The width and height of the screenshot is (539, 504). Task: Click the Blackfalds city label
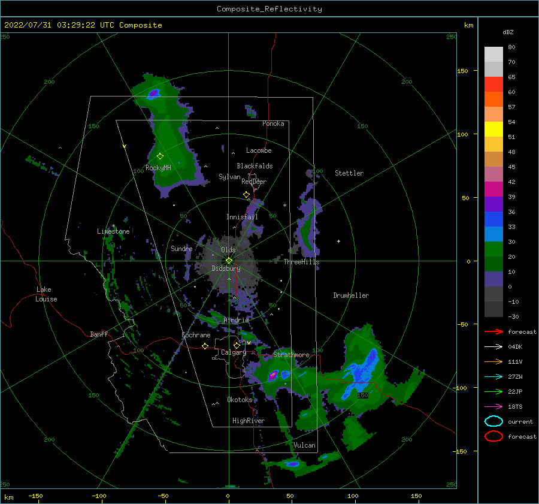point(255,166)
